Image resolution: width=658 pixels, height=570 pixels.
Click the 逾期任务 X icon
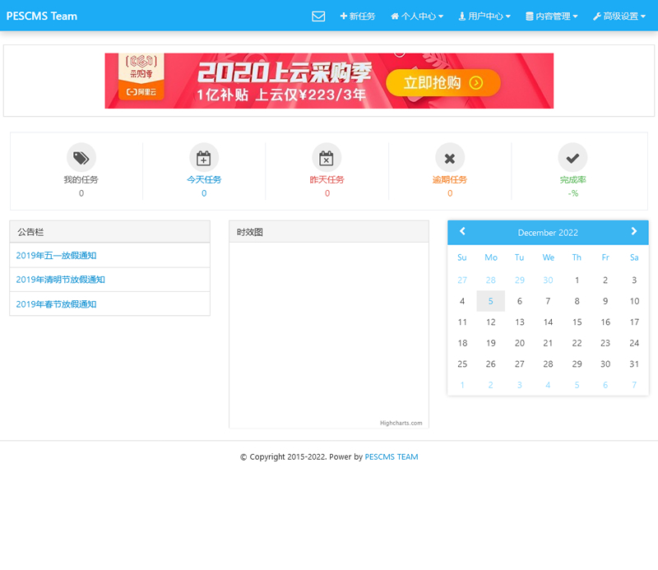click(450, 159)
